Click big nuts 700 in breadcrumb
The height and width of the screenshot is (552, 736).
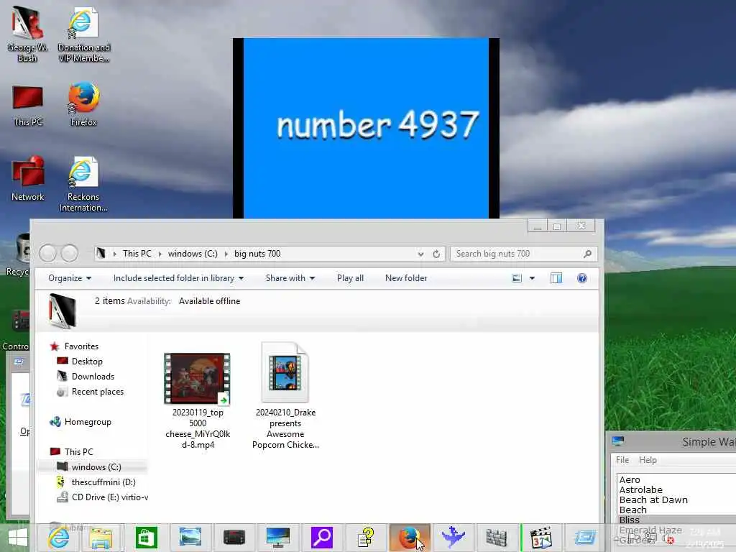coord(257,254)
